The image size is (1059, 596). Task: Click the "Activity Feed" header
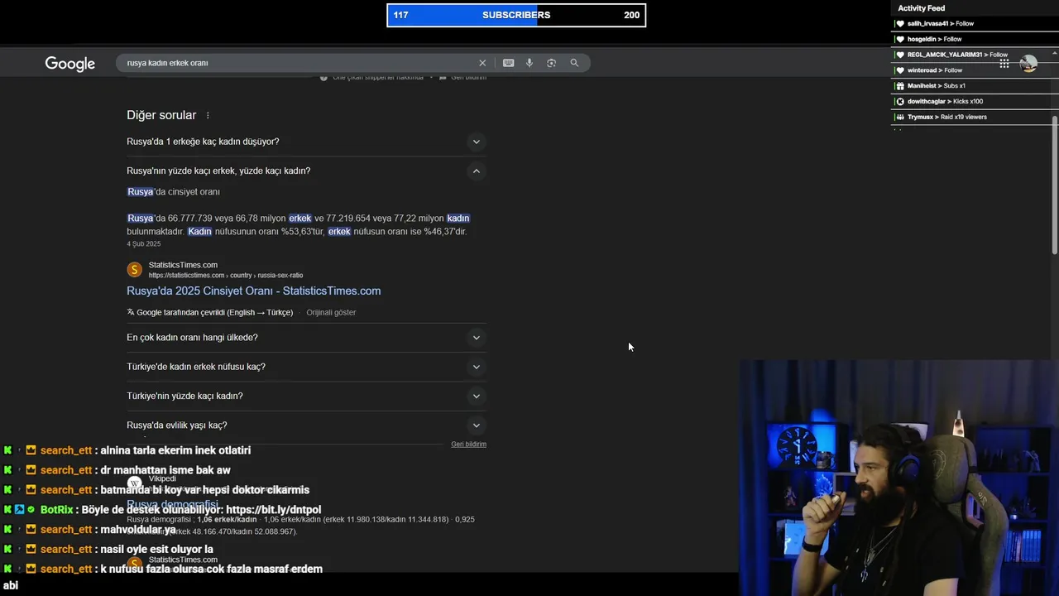click(x=921, y=8)
